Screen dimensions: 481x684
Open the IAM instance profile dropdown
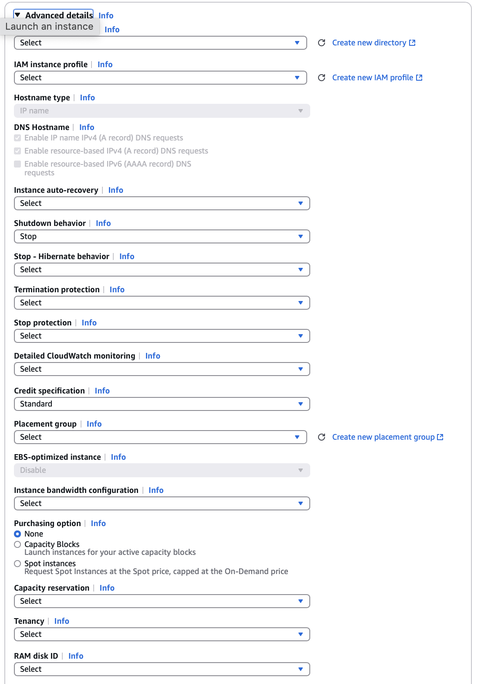pos(160,78)
